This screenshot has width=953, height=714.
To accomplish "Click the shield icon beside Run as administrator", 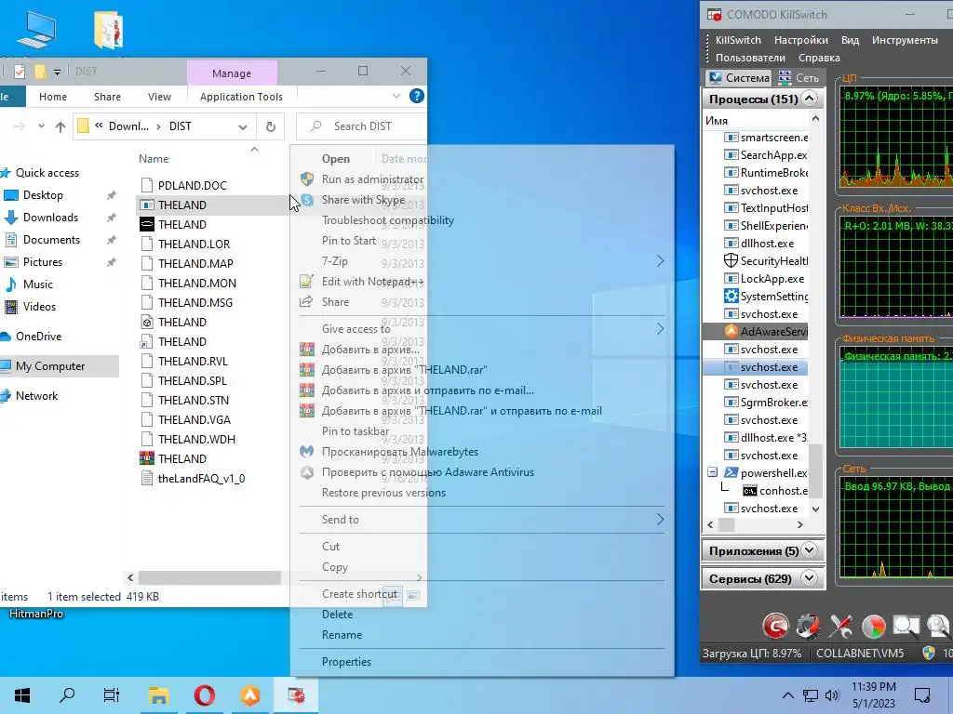I will click(x=307, y=179).
